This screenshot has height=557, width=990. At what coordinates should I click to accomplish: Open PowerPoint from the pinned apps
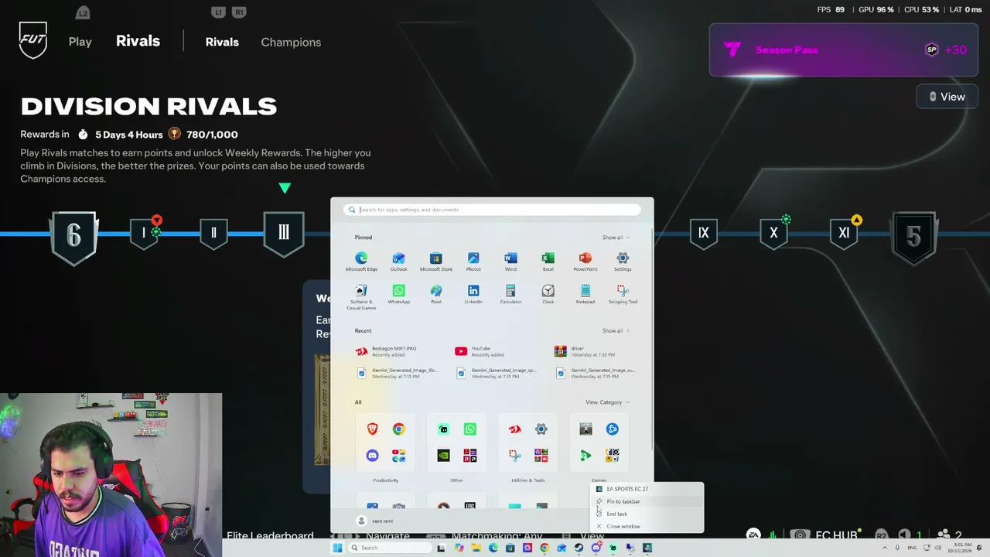tap(585, 261)
